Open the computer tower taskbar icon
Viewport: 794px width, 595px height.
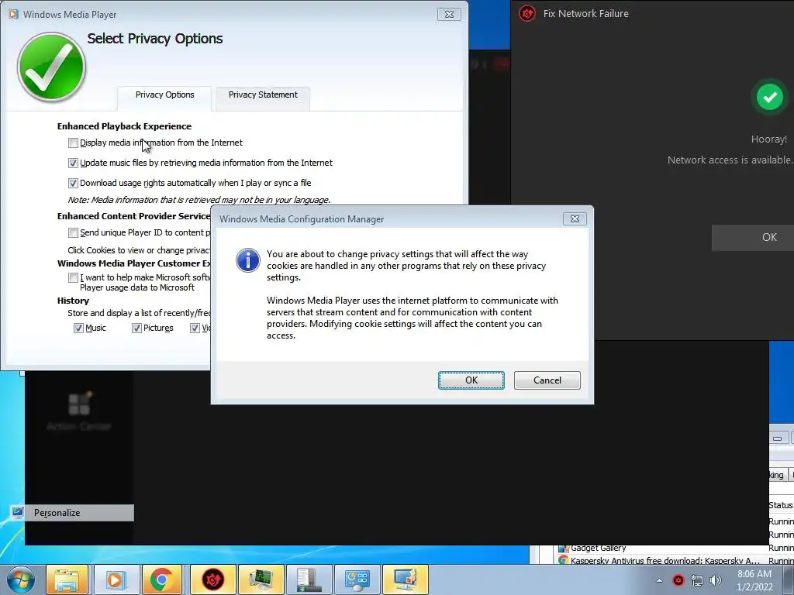(309, 580)
